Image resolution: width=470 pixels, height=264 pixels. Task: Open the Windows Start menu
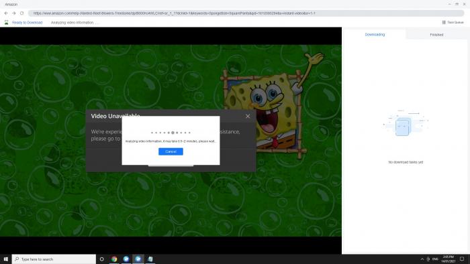(x=5, y=259)
